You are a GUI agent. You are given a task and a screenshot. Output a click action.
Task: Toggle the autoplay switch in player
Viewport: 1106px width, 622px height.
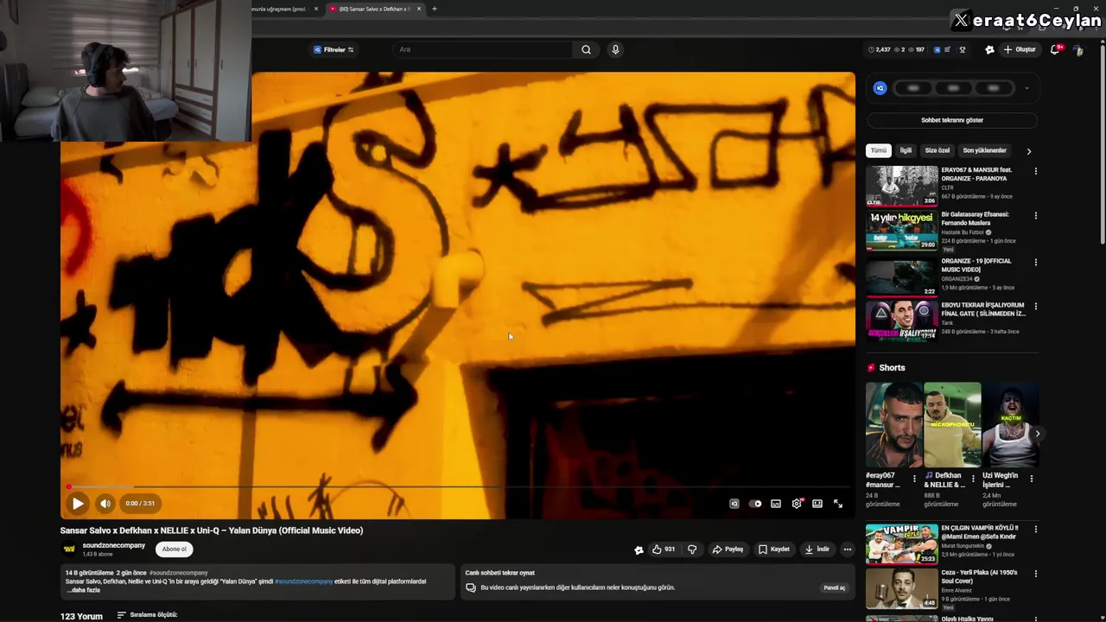pyautogui.click(x=755, y=504)
